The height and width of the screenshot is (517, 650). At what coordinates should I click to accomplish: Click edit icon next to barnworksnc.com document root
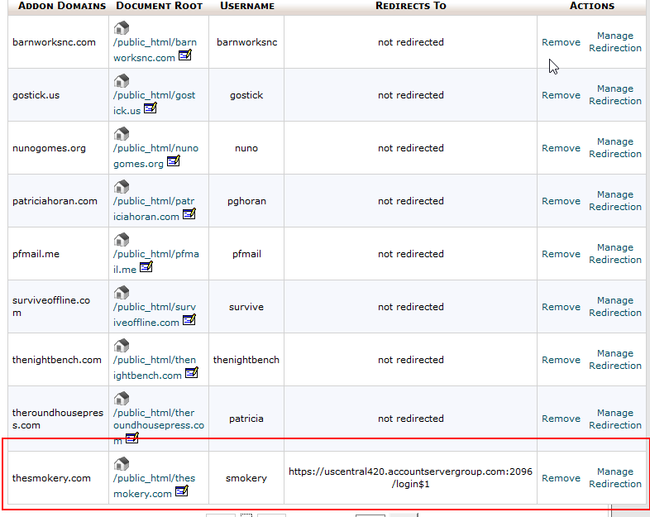tap(185, 55)
